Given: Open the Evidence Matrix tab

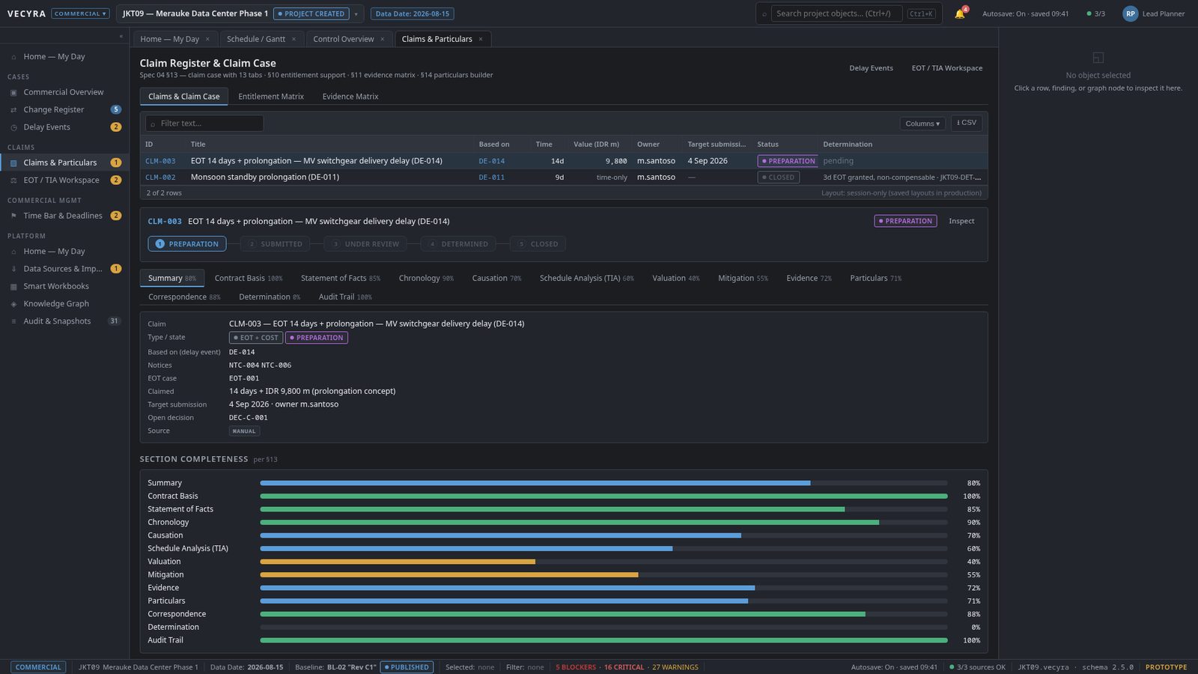Looking at the screenshot, I should click(350, 97).
